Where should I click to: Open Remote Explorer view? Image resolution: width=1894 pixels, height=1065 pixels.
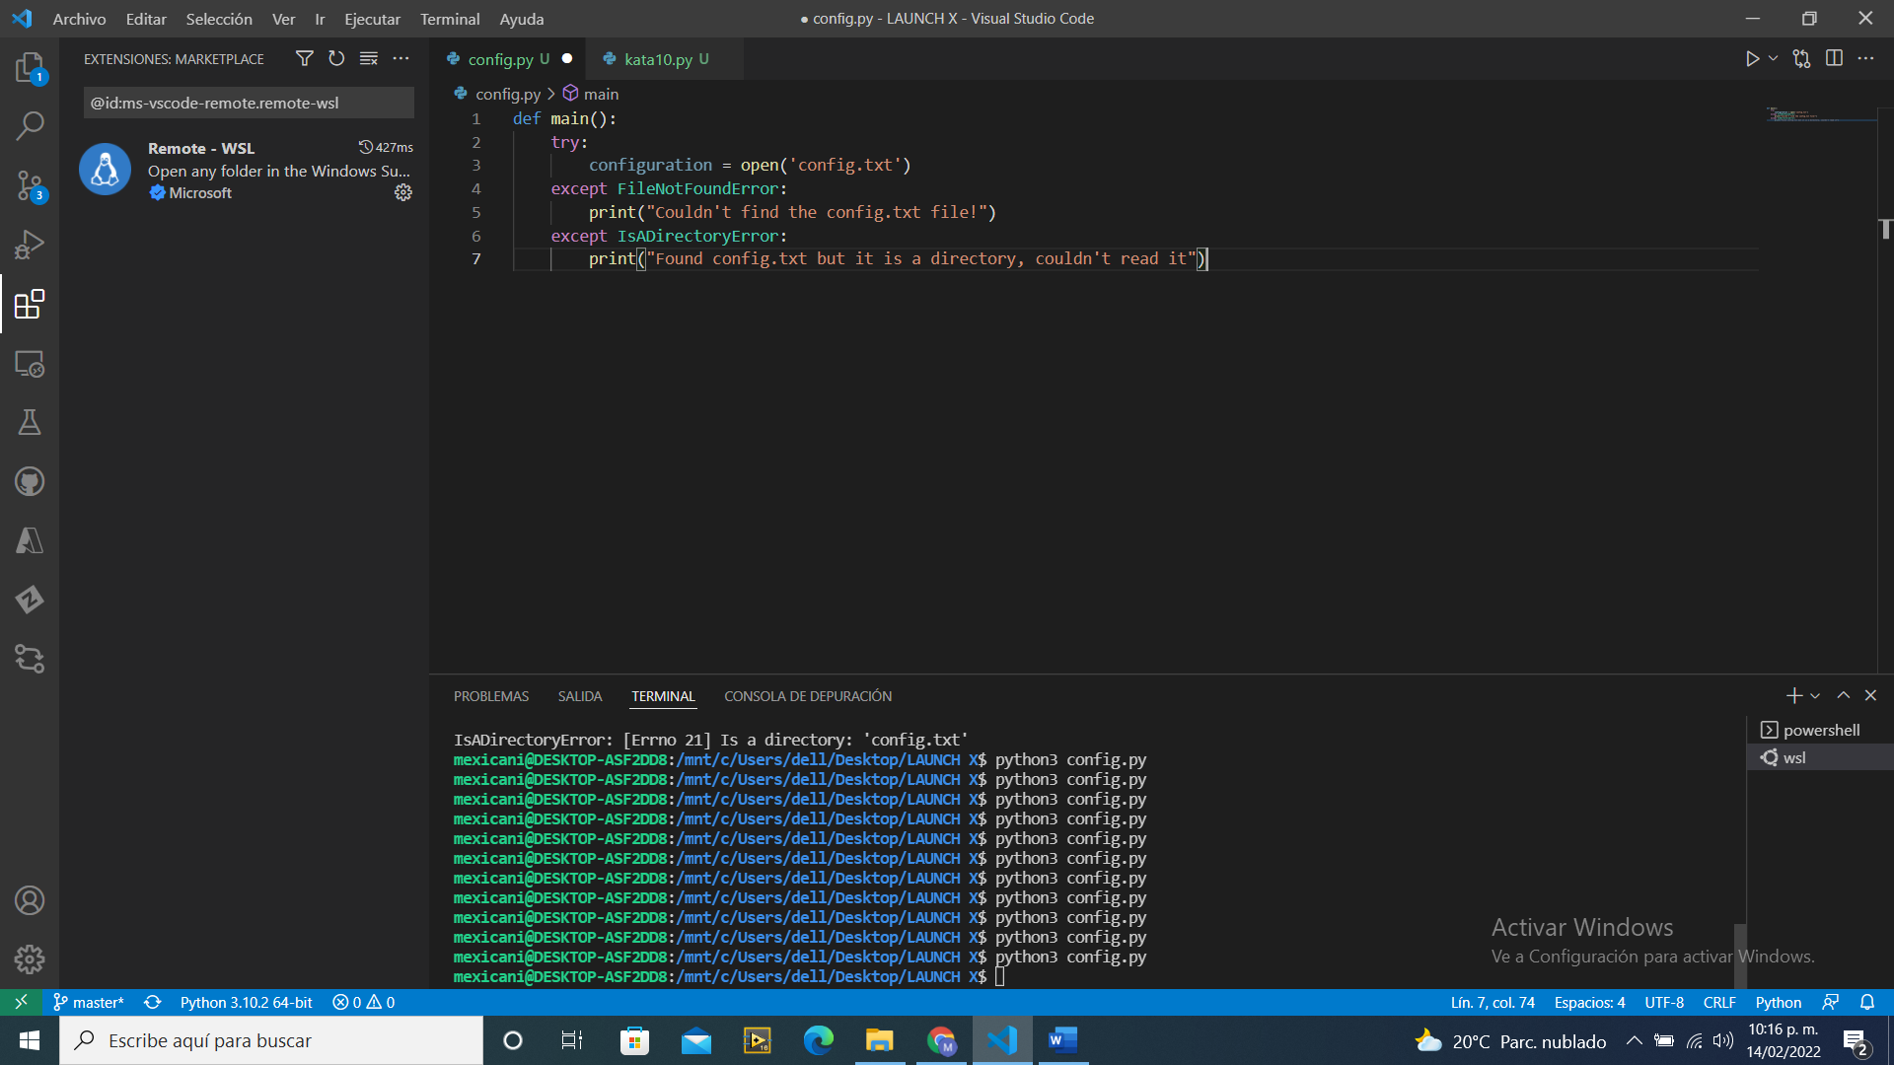pyautogui.click(x=30, y=363)
